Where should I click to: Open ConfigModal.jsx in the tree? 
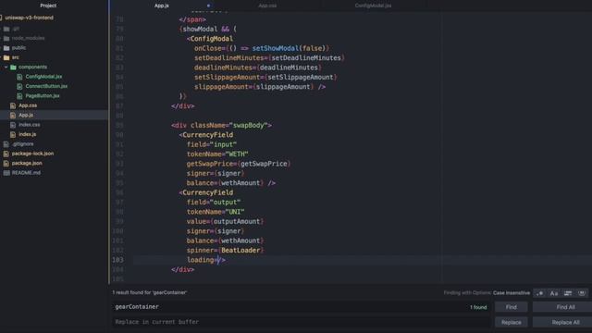tap(43, 77)
